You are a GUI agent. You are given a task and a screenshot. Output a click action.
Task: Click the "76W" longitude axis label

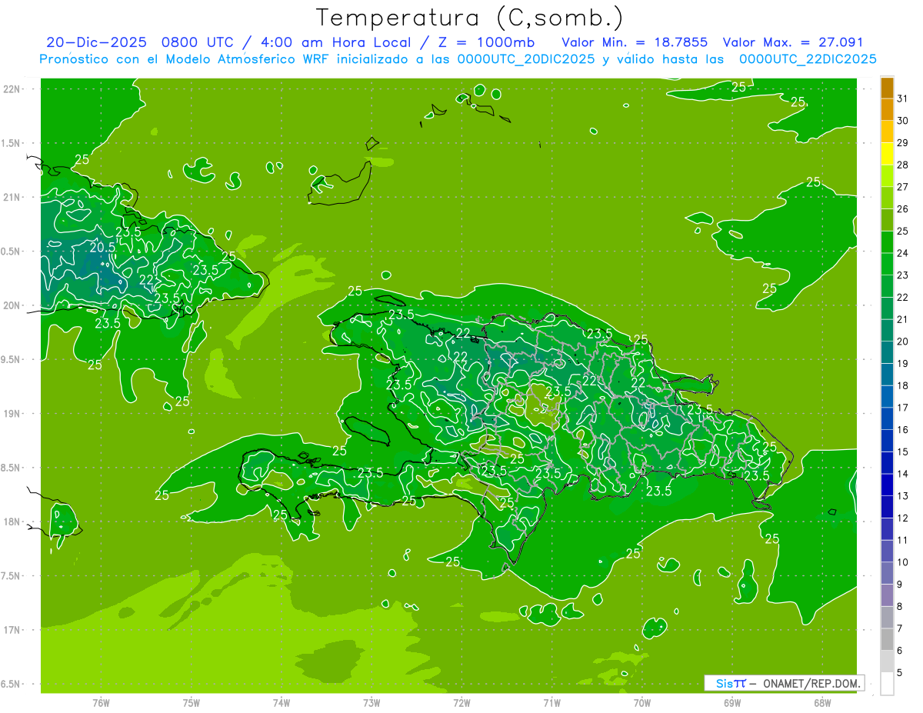tap(101, 701)
